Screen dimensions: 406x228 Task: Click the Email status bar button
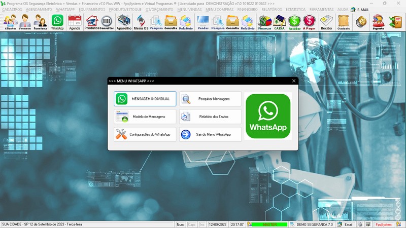click(x=346, y=224)
